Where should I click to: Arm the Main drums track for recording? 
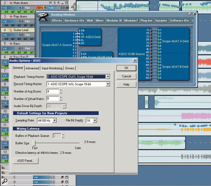pos(59,3)
